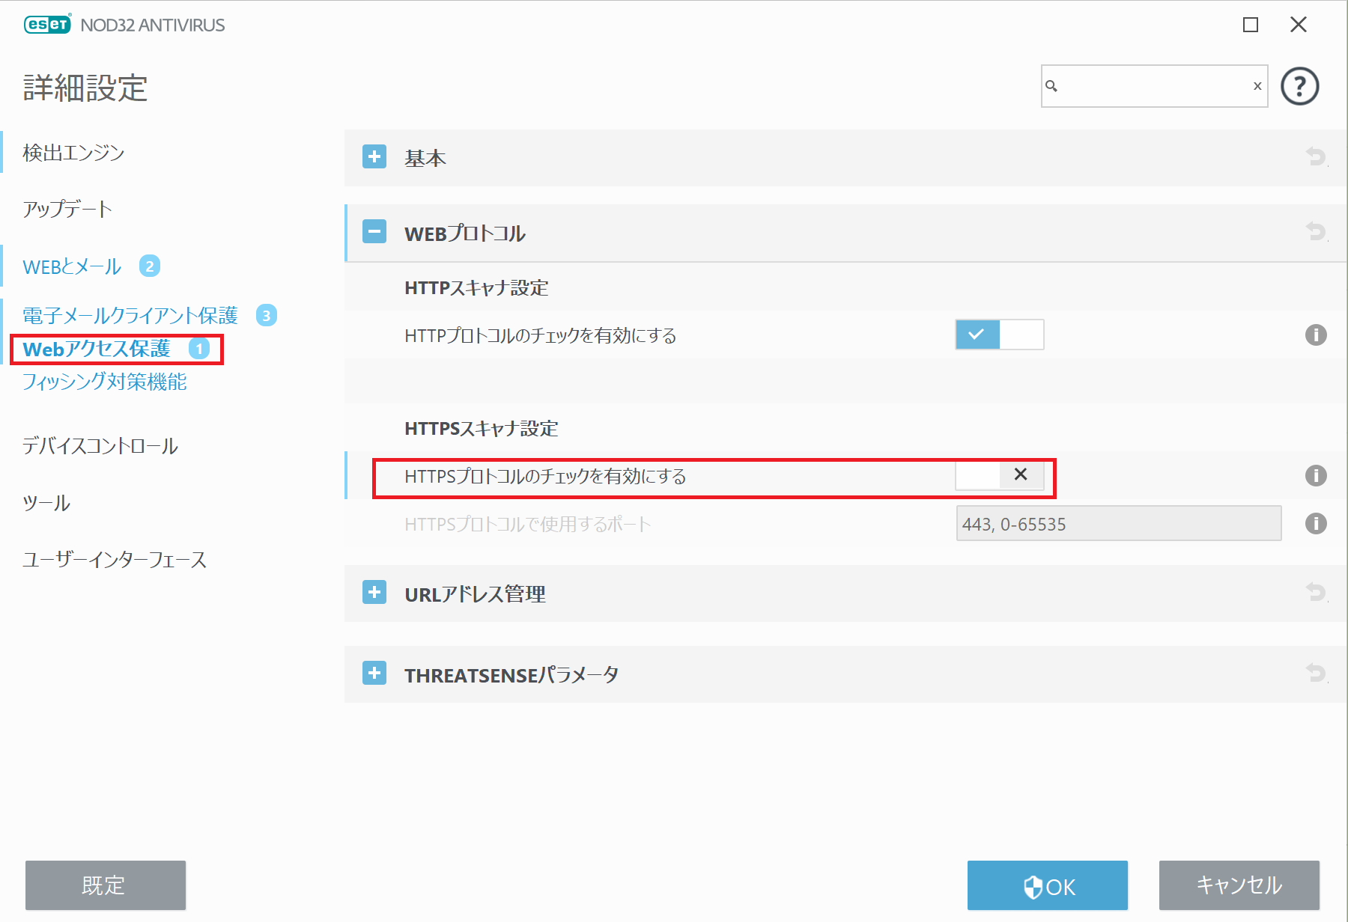Image resolution: width=1348 pixels, height=922 pixels.
Task: Click the help question mark icon
Action: coord(1299,86)
